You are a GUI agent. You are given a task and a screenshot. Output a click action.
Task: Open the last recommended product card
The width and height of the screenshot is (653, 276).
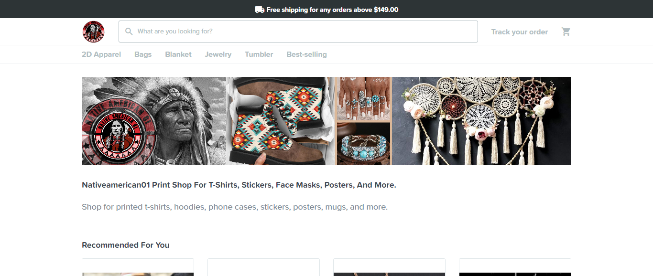[515, 267]
